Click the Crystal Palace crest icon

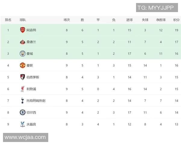tap(23, 124)
